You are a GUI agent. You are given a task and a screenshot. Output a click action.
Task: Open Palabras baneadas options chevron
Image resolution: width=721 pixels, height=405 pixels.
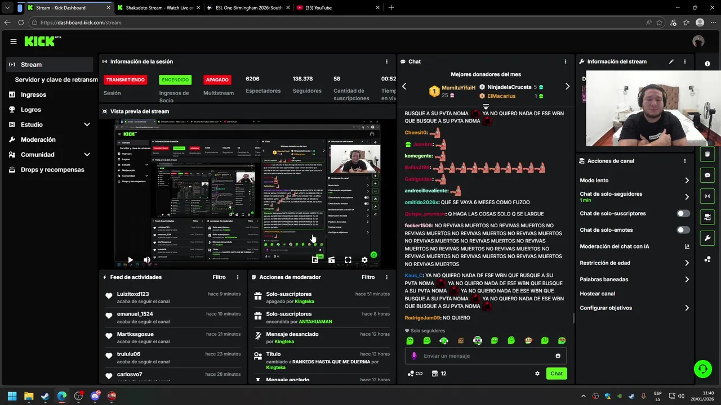tap(687, 280)
